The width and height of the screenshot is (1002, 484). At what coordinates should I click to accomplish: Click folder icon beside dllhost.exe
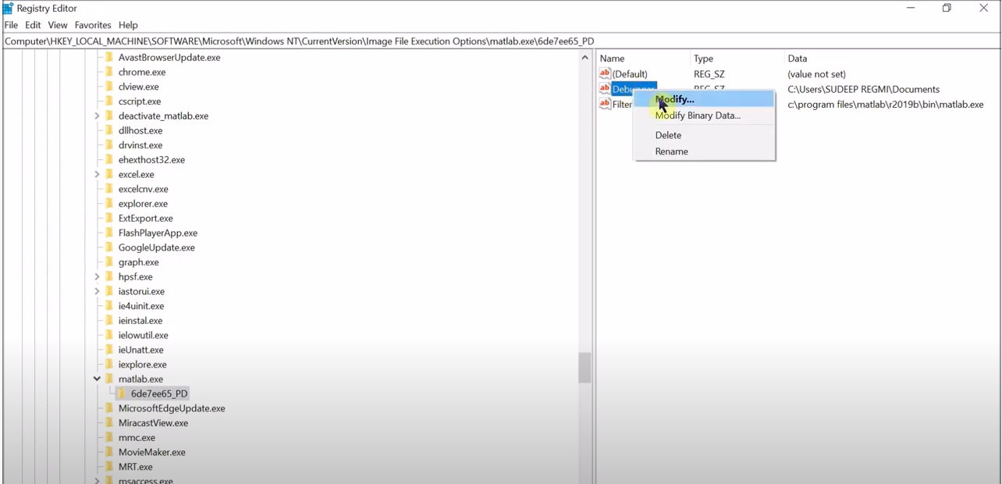click(109, 130)
